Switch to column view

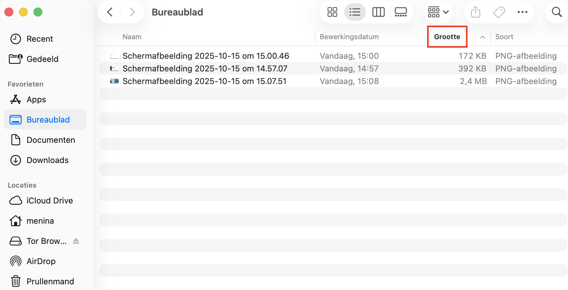click(x=378, y=12)
